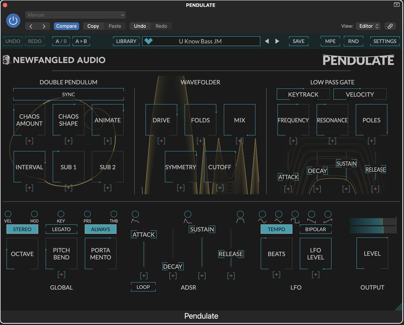Toggle the plugin power bypass button

tap(13, 21)
